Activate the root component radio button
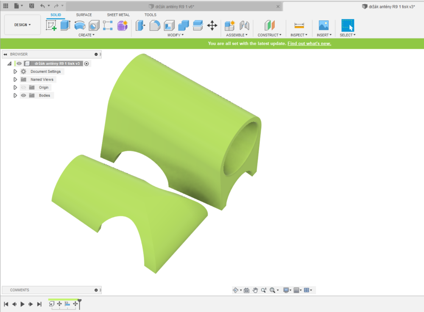 point(86,64)
